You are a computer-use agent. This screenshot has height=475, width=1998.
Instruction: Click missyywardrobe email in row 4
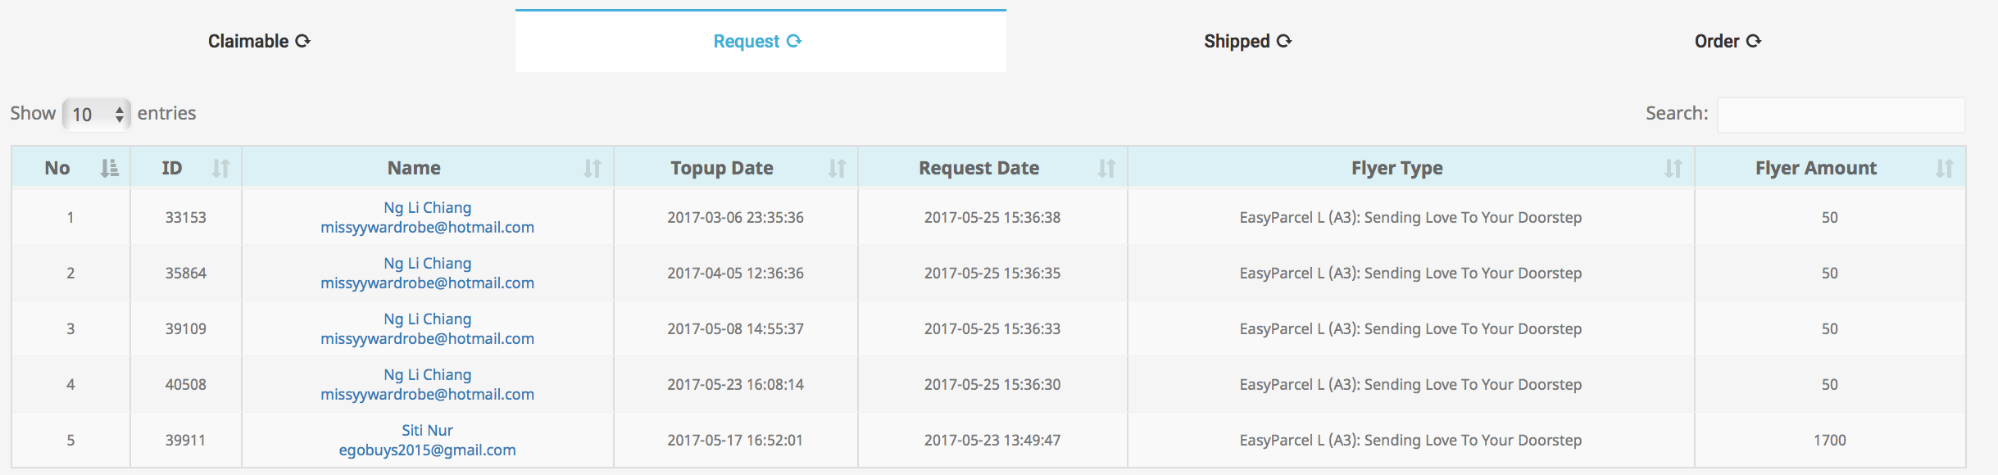coord(427,394)
